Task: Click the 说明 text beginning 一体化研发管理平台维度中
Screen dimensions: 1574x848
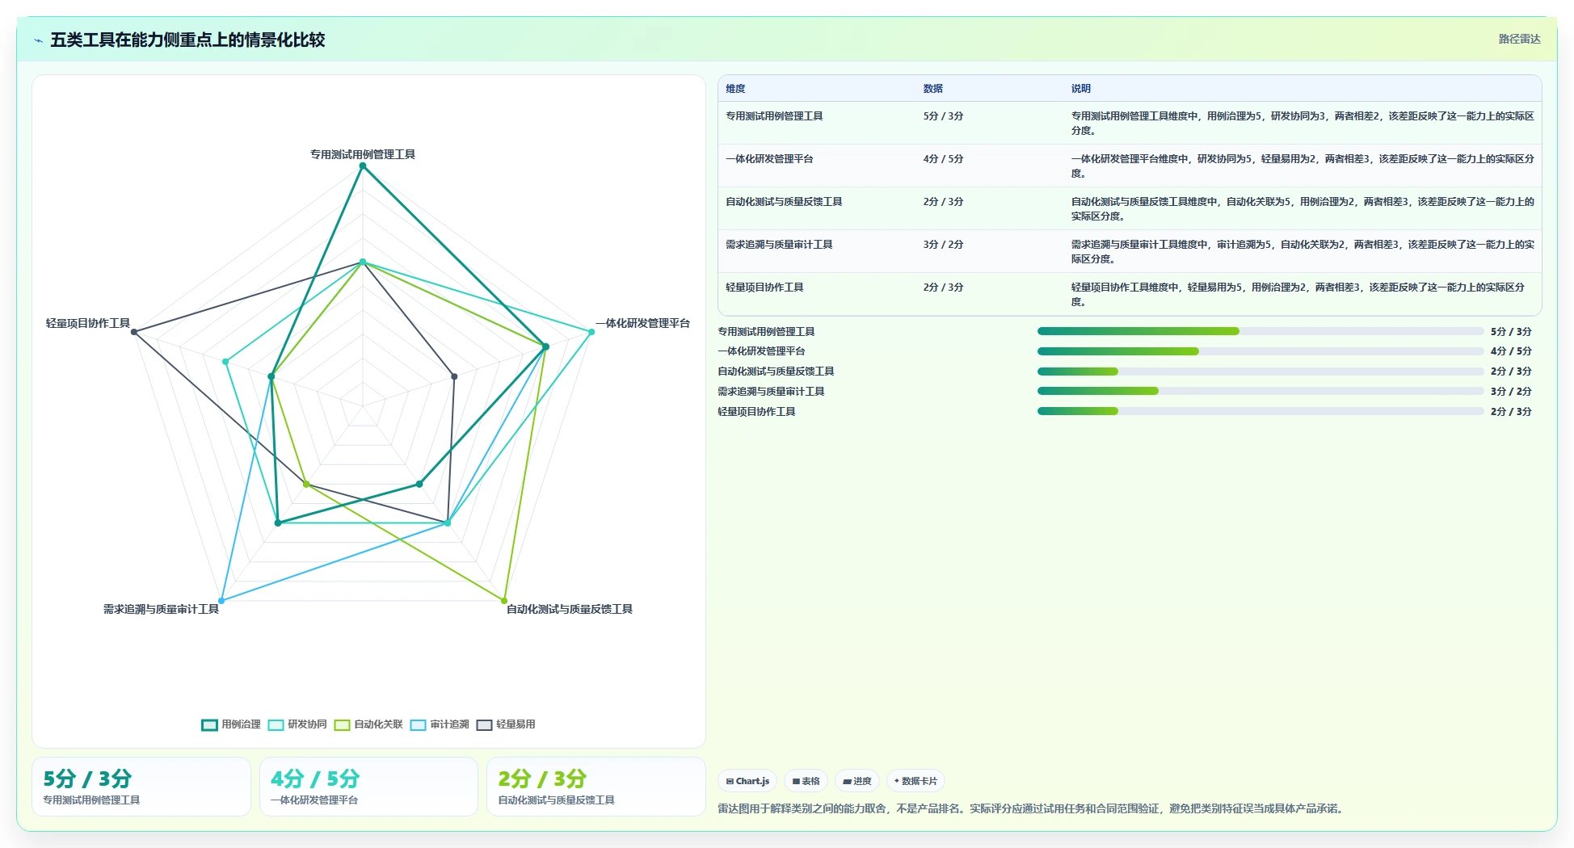Action: pyautogui.click(x=1303, y=166)
